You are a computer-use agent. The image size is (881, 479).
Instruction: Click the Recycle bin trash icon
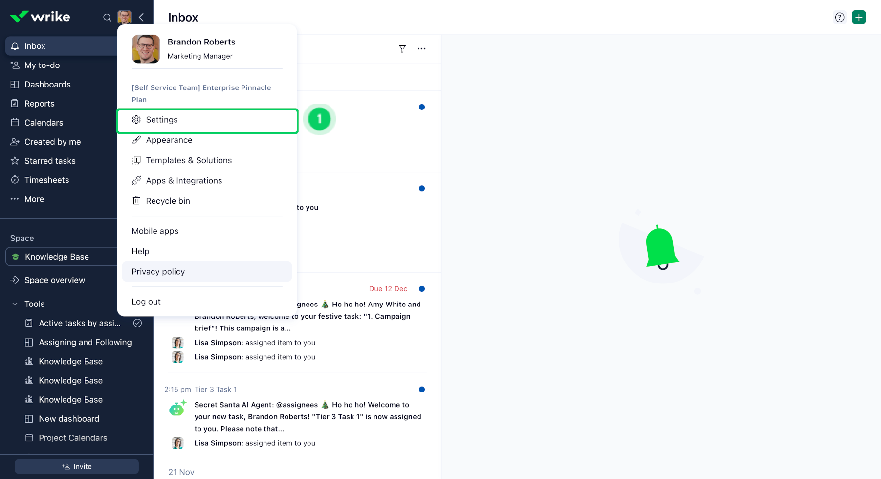[136, 201]
